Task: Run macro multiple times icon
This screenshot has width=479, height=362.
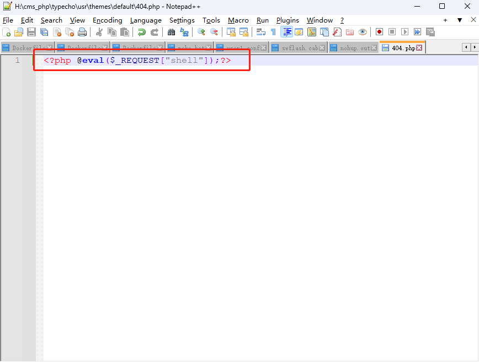Action: [x=417, y=32]
